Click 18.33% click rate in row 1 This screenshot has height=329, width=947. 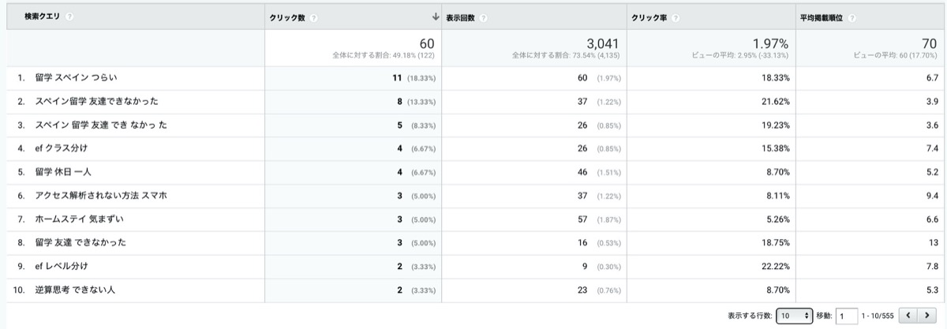coord(775,77)
